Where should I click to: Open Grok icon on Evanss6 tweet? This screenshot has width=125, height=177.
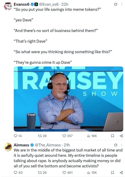[116, 4]
